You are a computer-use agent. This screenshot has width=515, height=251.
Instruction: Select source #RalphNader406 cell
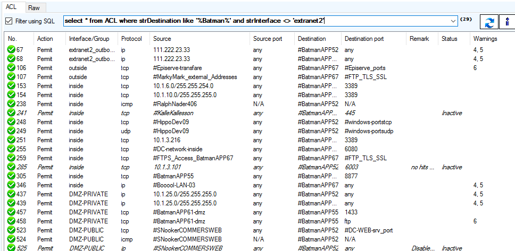(x=174, y=104)
